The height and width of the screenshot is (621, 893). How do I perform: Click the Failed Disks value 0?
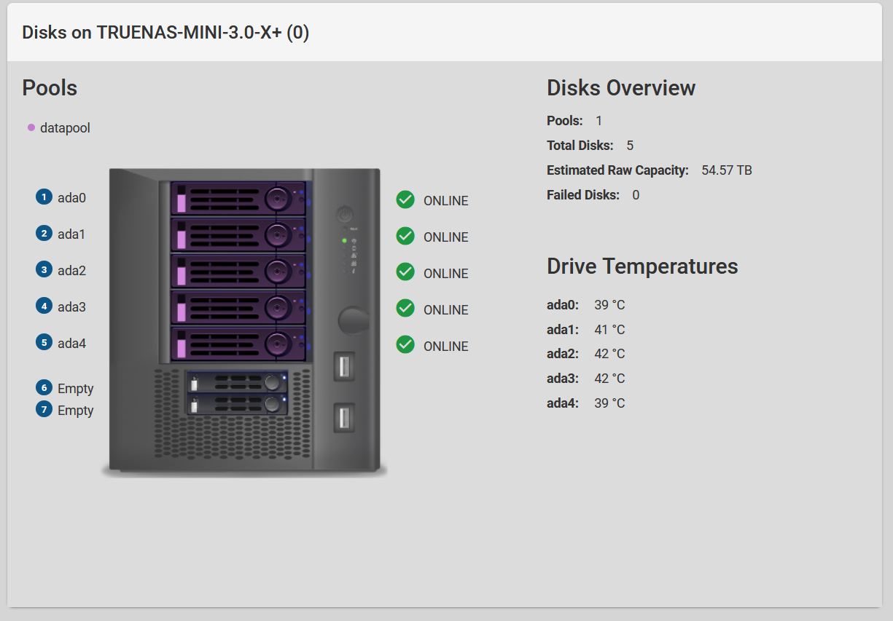(x=636, y=195)
